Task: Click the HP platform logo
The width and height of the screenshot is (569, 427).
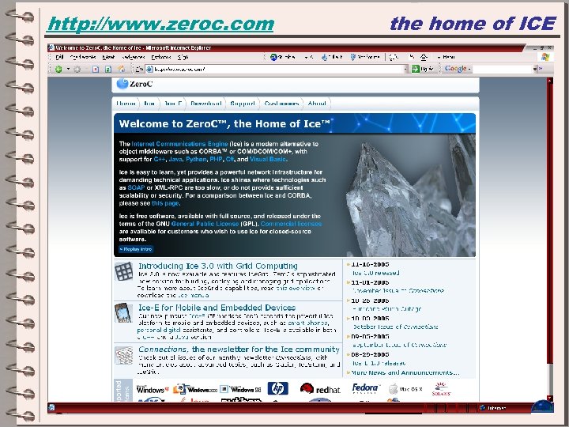Action: pyautogui.click(x=278, y=388)
